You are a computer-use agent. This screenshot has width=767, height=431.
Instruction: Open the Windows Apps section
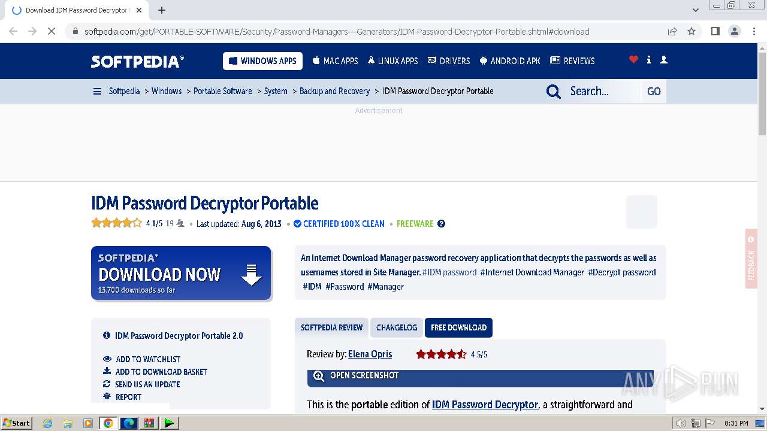pyautogui.click(x=262, y=61)
